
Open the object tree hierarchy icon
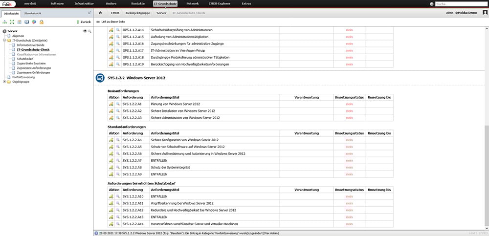(x=5, y=22)
